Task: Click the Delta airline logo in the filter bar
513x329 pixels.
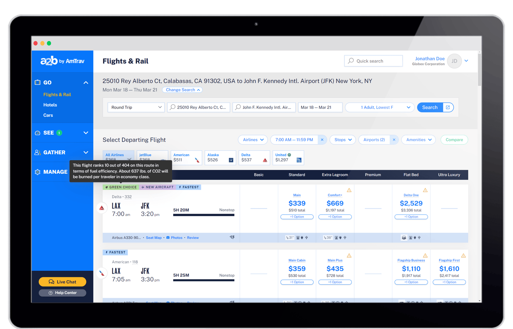Action: 265,160
